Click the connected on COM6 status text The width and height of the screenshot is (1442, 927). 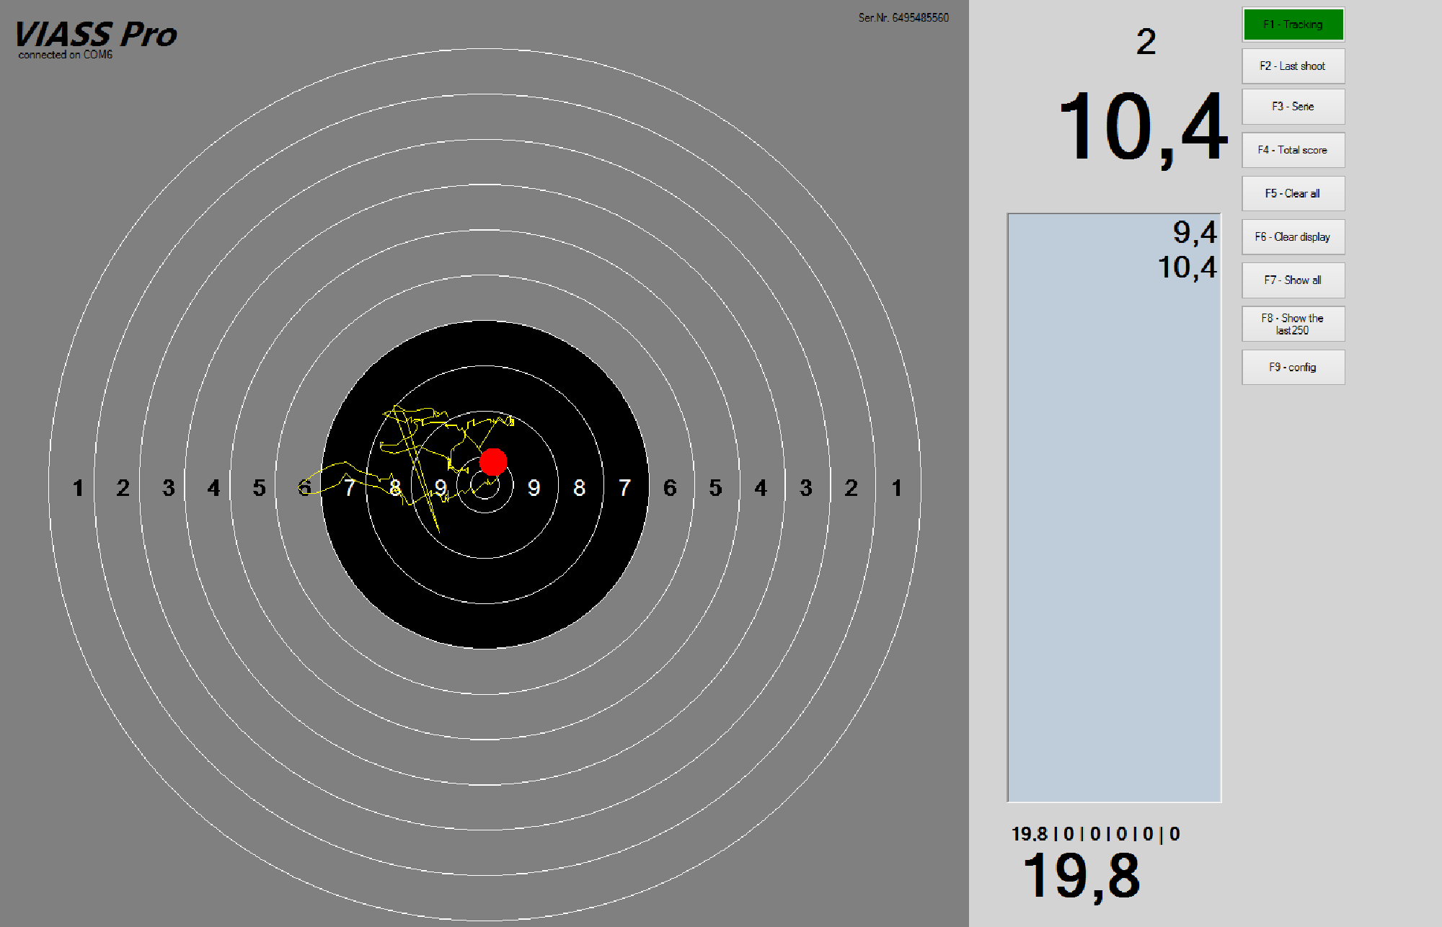[x=66, y=55]
